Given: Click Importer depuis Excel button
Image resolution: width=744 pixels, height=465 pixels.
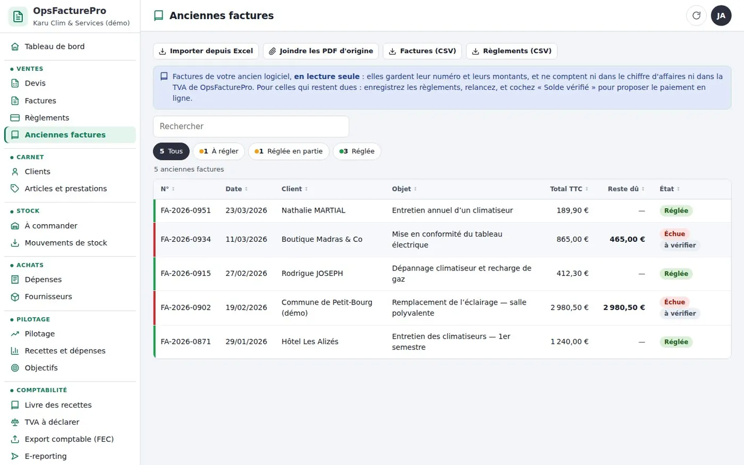Looking at the screenshot, I should [x=206, y=51].
